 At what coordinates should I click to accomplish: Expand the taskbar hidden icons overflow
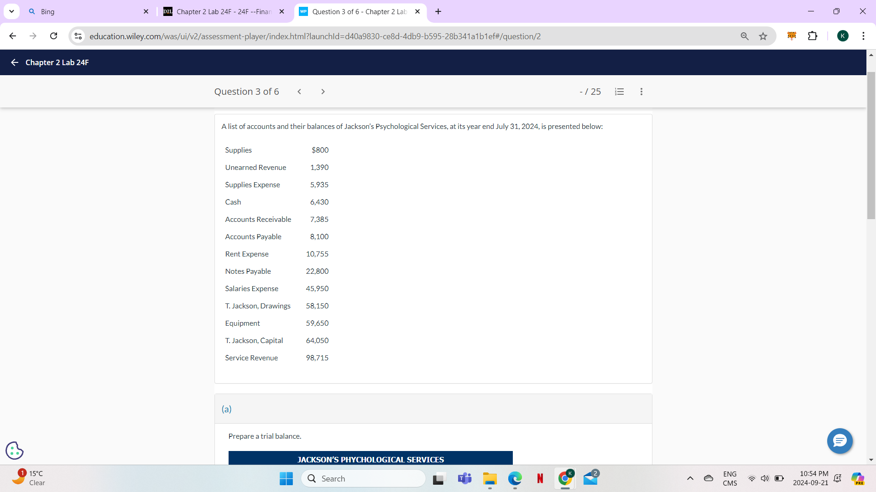pyautogui.click(x=690, y=479)
